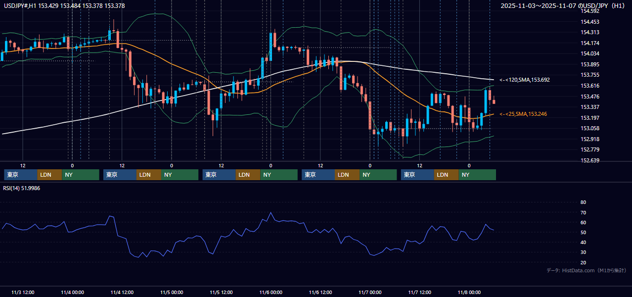The height and width of the screenshot is (297, 632).
Task: Click the 153.755 price axis value
Action: (589, 75)
